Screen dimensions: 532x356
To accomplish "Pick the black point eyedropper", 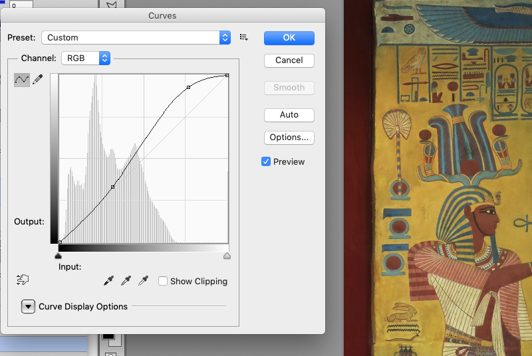I will tap(108, 281).
